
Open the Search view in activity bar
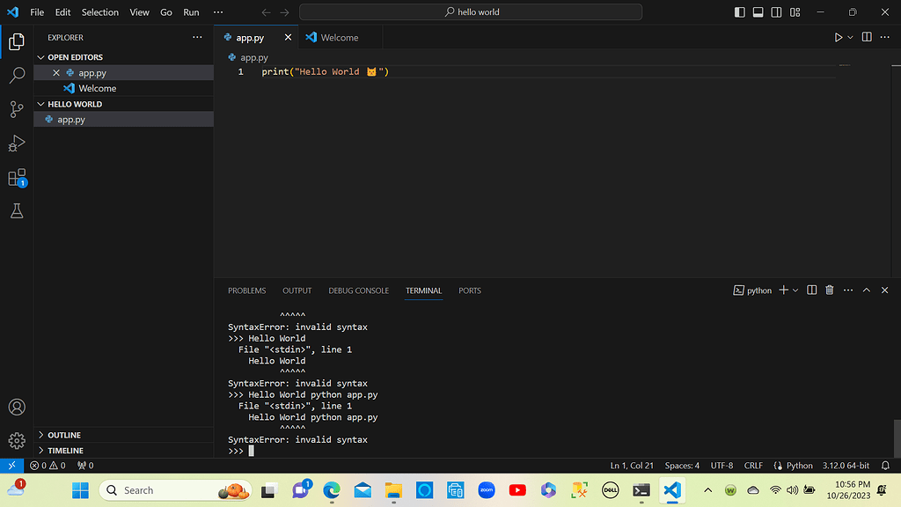(x=17, y=76)
